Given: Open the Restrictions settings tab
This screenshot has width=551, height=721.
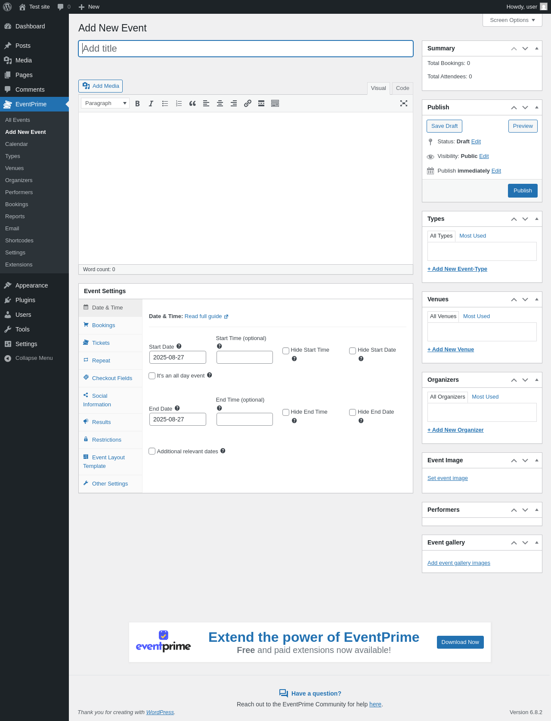Looking at the screenshot, I should coord(111,440).
